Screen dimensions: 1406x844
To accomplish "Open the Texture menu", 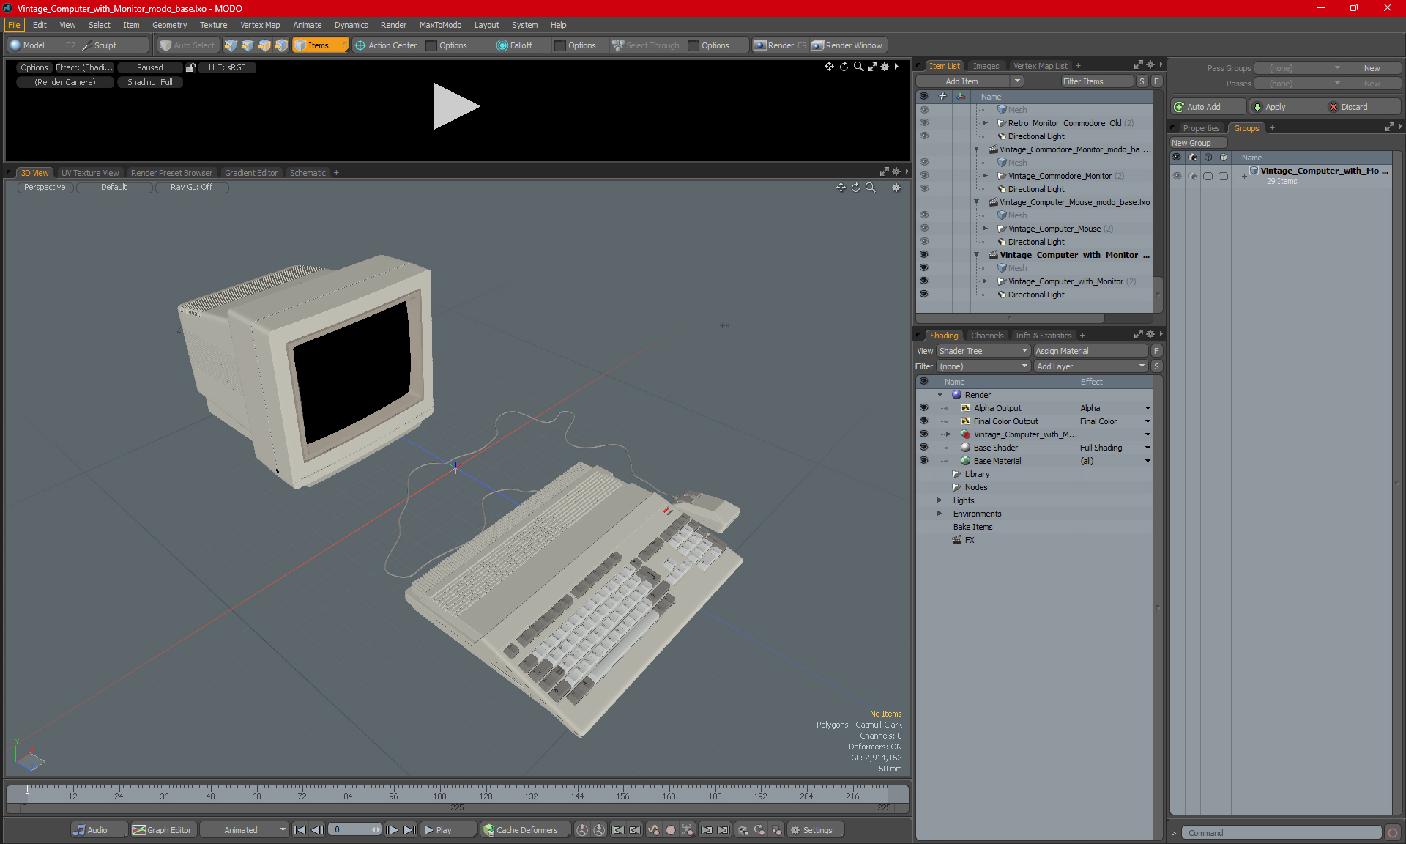I will [x=213, y=25].
